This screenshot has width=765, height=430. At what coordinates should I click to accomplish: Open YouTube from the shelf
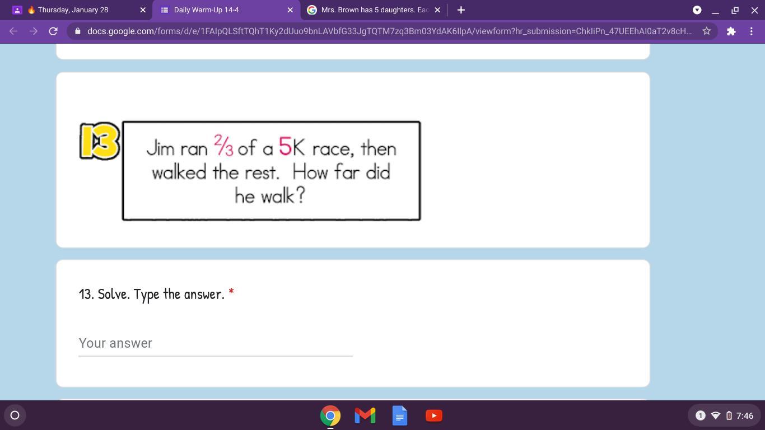coord(434,415)
